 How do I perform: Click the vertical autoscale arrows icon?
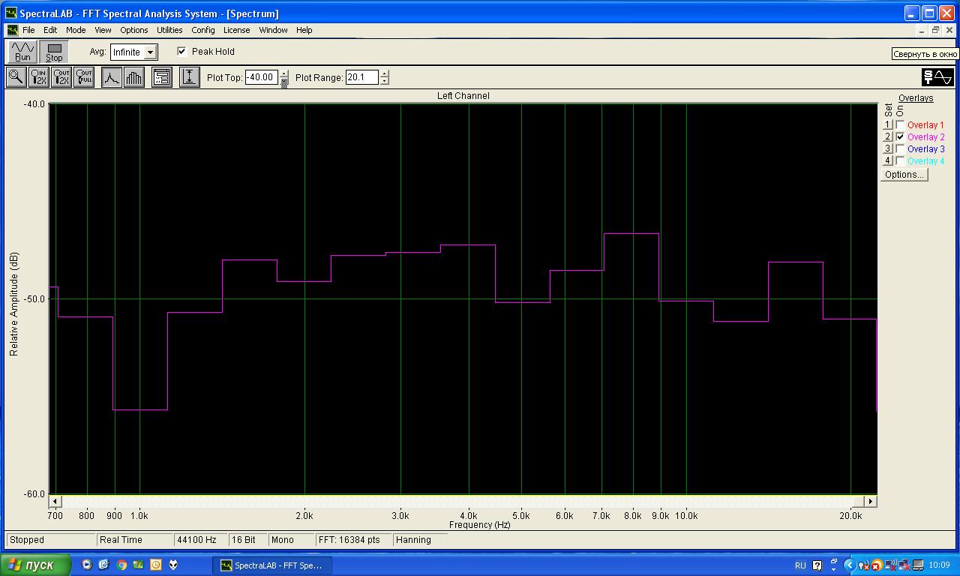(190, 77)
